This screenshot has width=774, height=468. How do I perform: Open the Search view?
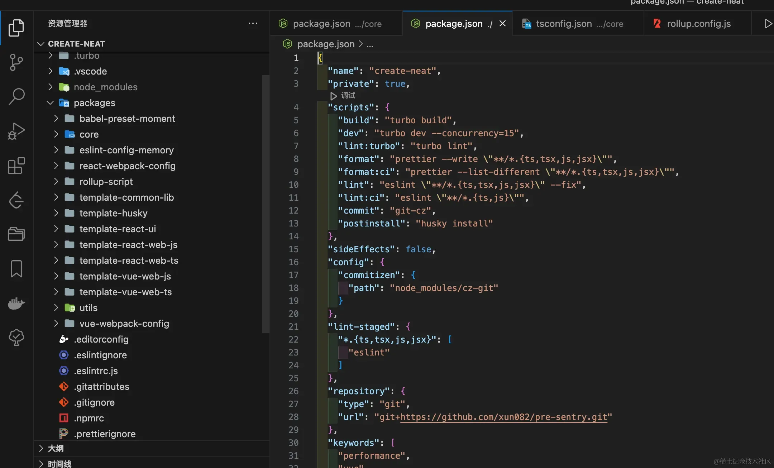coord(16,97)
